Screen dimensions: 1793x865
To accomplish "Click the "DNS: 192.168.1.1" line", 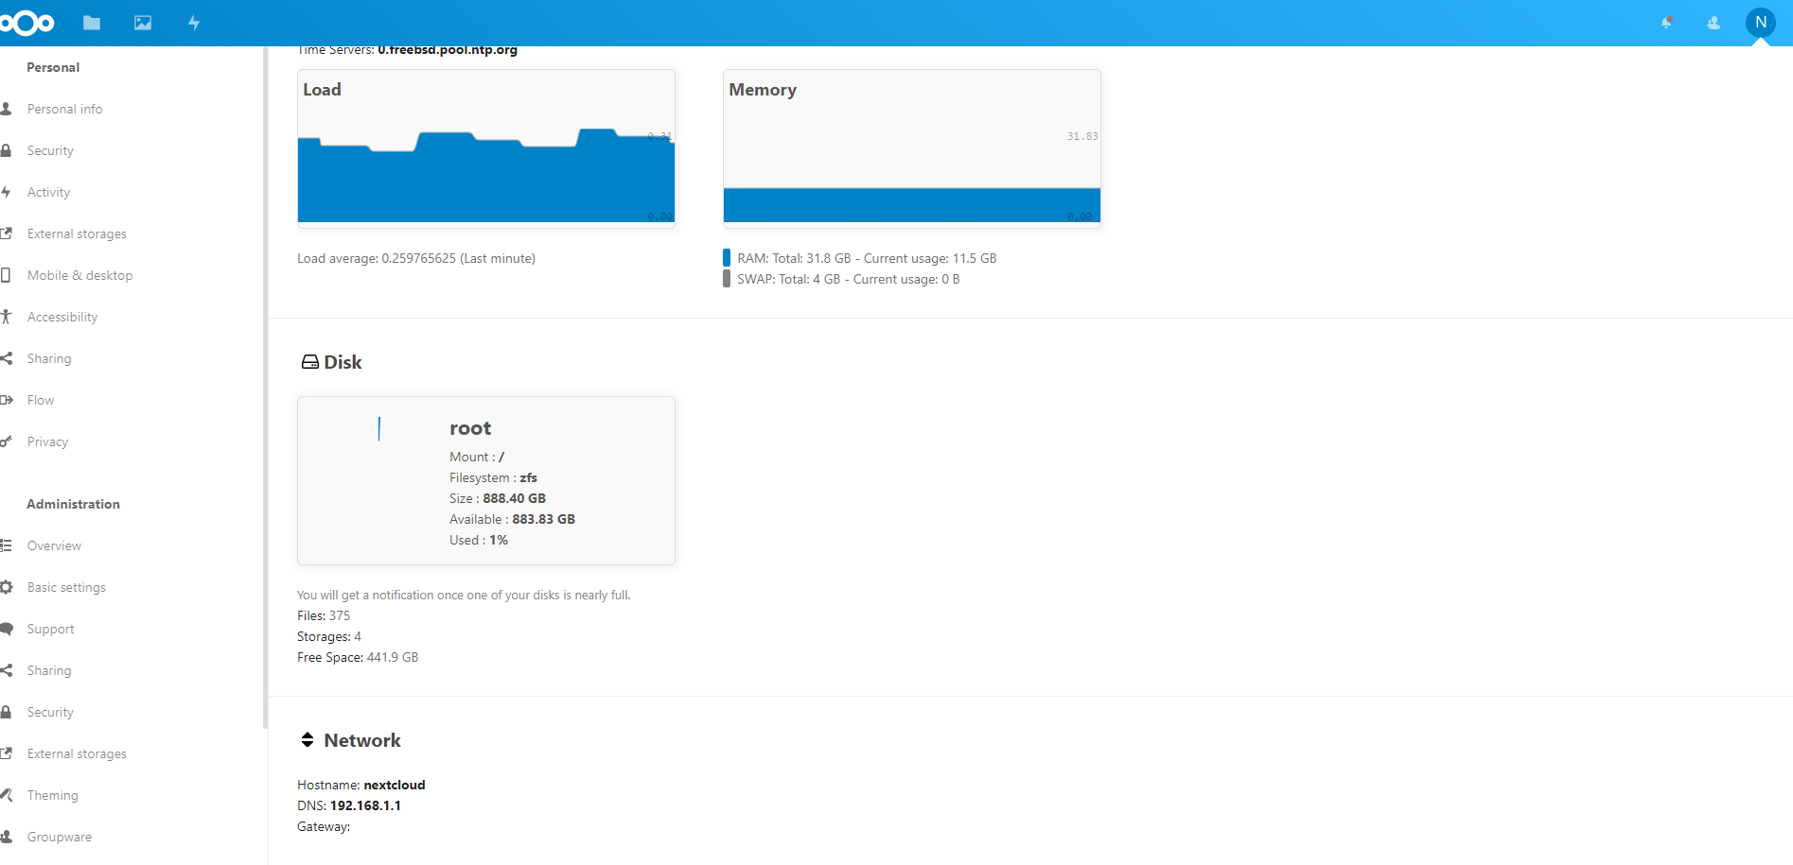I will coord(349,805).
